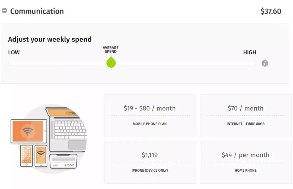Choose the Home Phone card
This screenshot has width=293, height=189.
click(x=246, y=162)
